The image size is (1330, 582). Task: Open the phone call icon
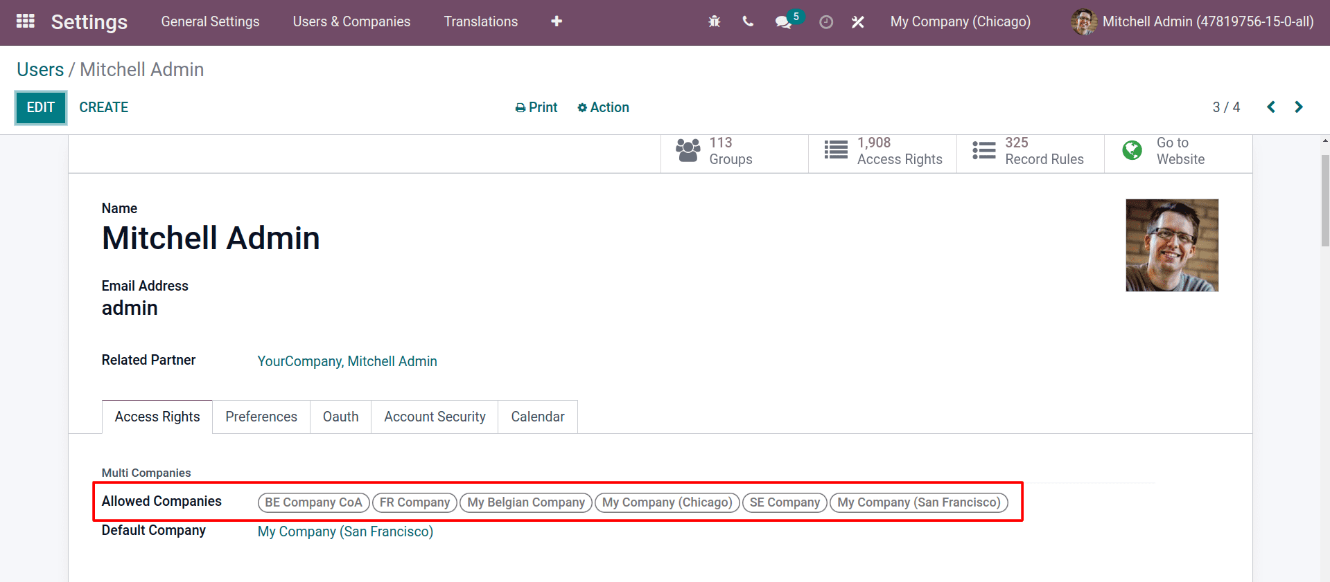[748, 21]
